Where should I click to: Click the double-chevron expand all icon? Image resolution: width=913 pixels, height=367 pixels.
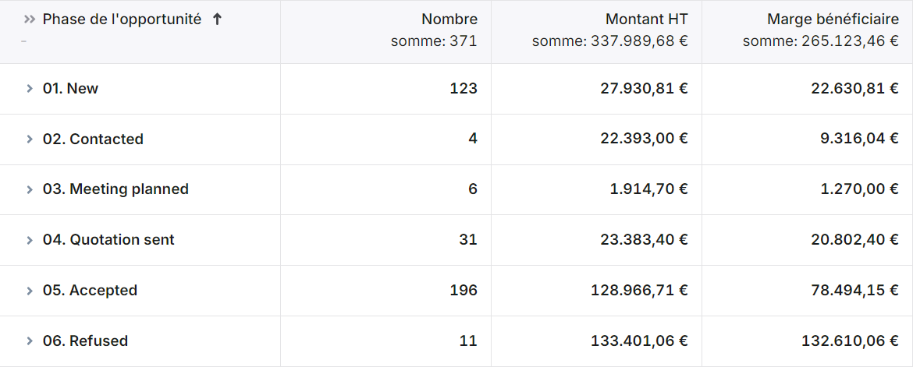29,19
